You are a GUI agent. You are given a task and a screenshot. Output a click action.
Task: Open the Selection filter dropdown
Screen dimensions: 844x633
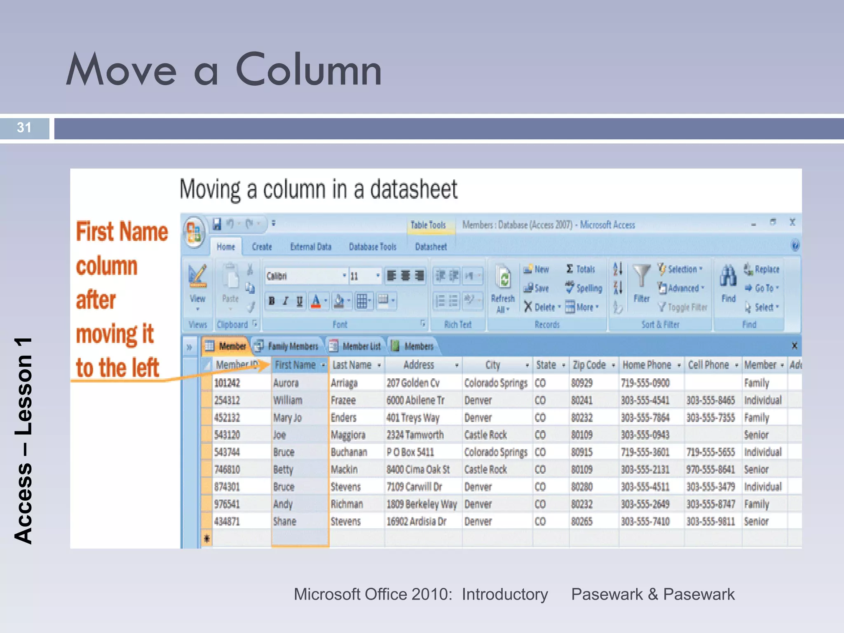tap(680, 269)
